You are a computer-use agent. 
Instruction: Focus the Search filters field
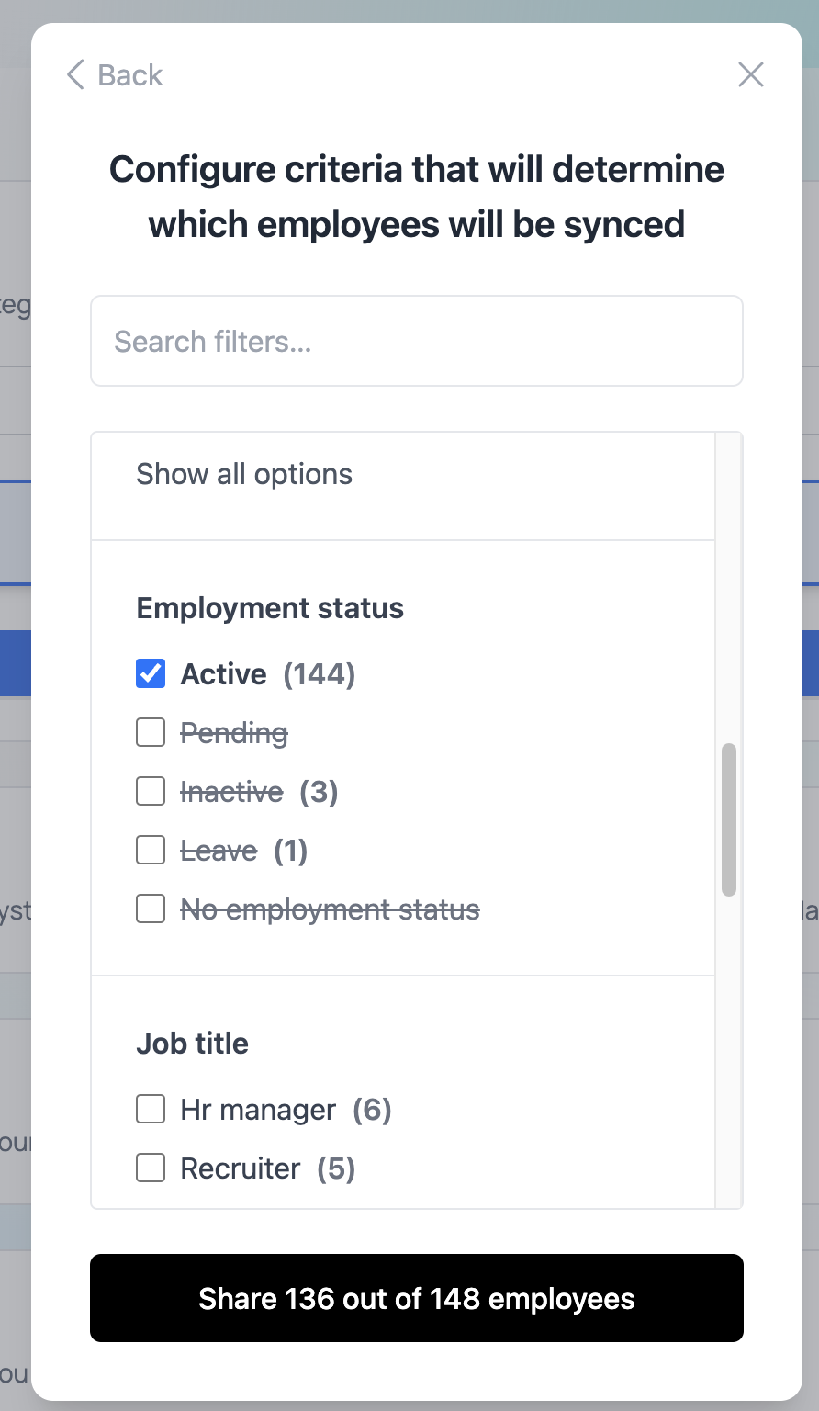point(417,342)
